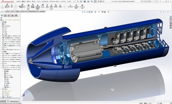
Task: Click the Undo arrow icon in the top toolbar
Action: point(91,1)
